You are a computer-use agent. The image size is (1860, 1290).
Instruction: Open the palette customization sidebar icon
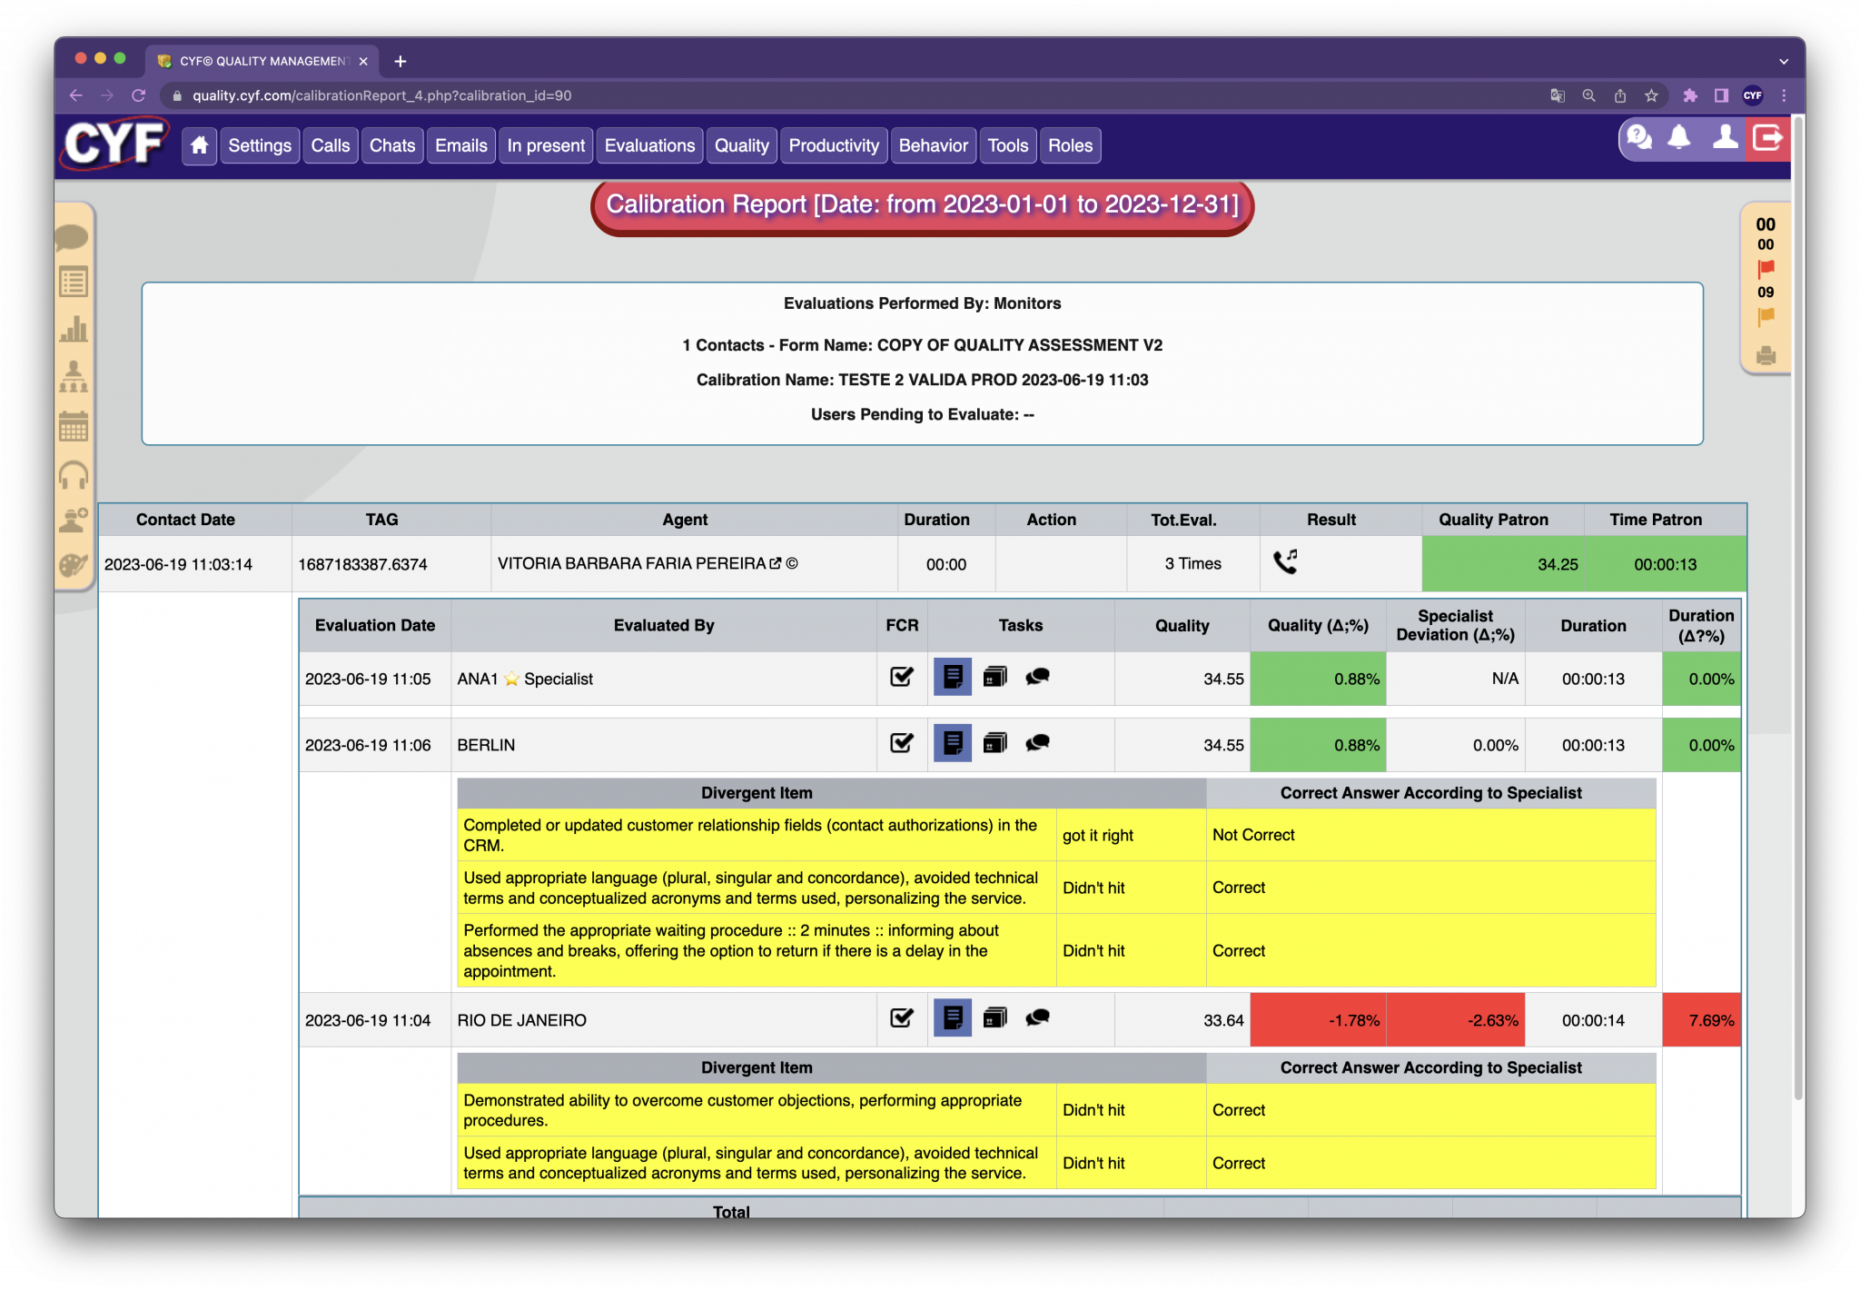pyautogui.click(x=74, y=563)
